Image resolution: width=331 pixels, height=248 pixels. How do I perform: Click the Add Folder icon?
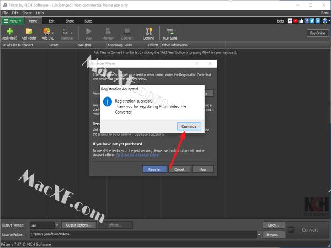(29, 32)
